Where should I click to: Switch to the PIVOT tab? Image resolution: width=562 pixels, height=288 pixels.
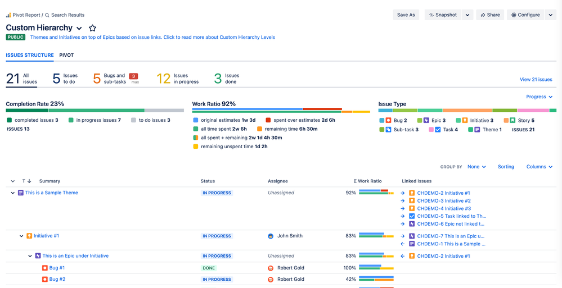[x=67, y=55]
